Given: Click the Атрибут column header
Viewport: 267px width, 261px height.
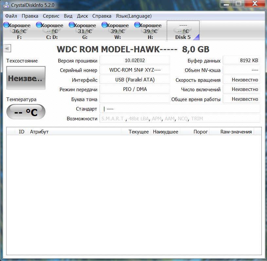Looking at the screenshot, I should [74, 131].
